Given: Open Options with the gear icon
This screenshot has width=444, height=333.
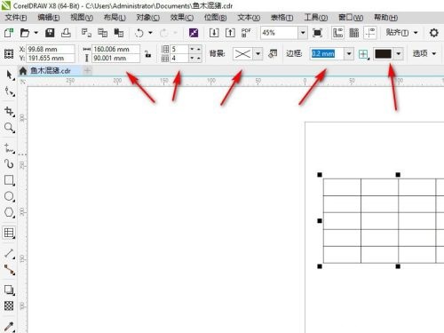Looking at the screenshot, I should tap(434, 33).
